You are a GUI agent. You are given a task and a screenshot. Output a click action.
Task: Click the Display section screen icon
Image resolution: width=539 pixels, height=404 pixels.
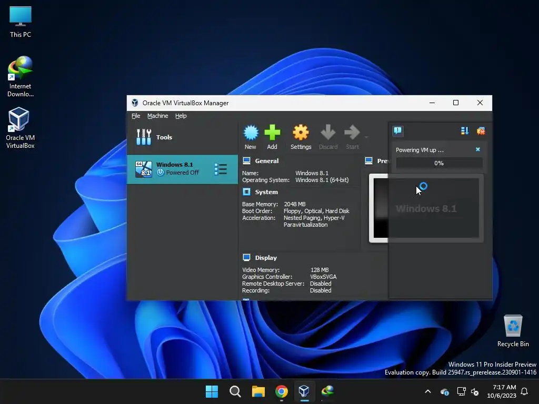point(246,257)
